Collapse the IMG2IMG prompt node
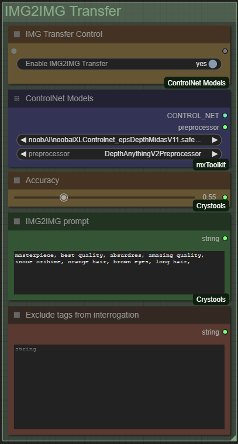The width and height of the screenshot is (238, 444). [17, 222]
